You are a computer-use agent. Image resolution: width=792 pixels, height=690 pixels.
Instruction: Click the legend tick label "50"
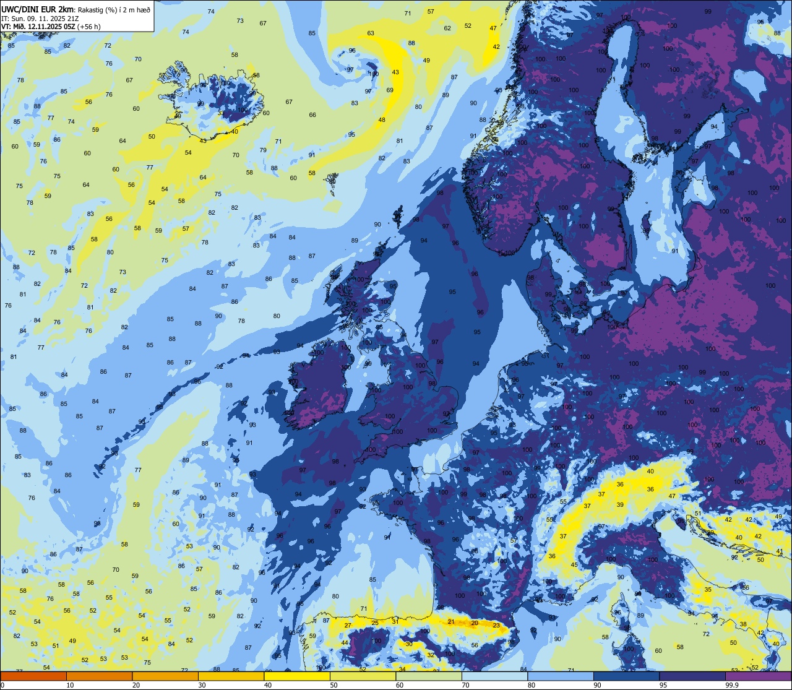tap(334, 685)
